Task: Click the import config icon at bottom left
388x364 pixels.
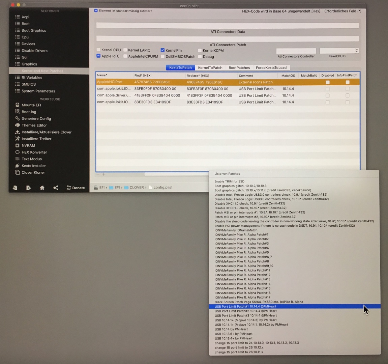Action: coord(15,188)
